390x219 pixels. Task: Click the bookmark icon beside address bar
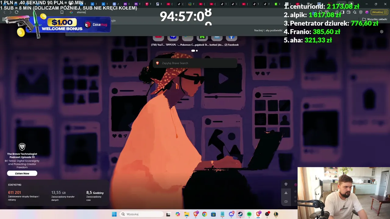tap(62, 12)
